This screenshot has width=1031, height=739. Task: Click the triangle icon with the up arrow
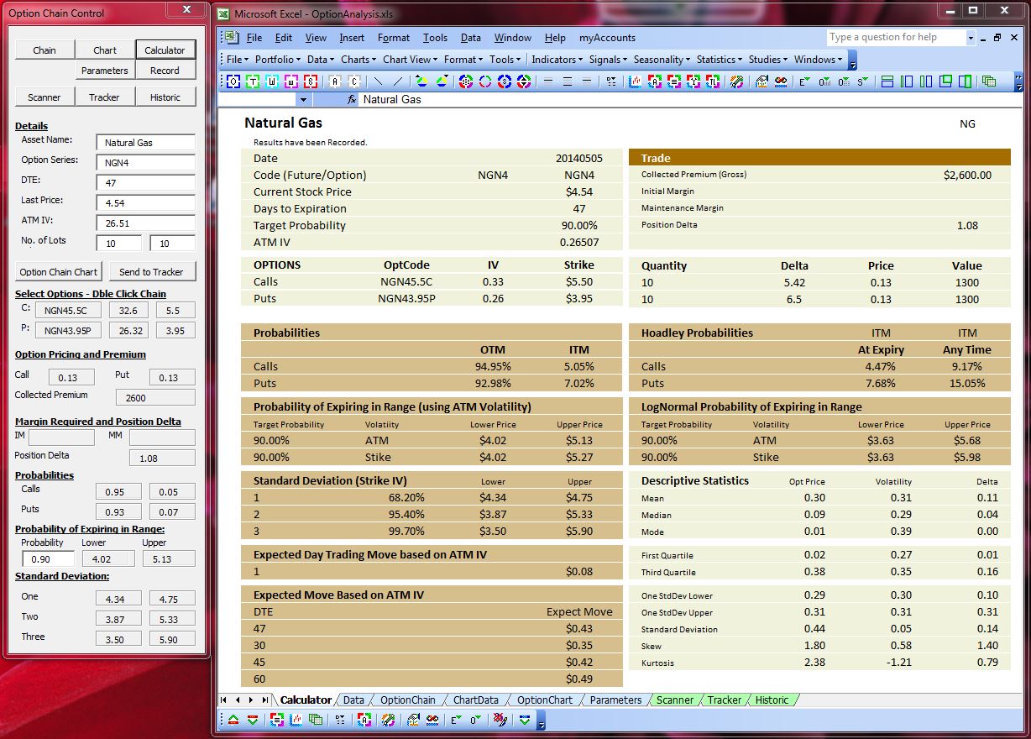[422, 81]
